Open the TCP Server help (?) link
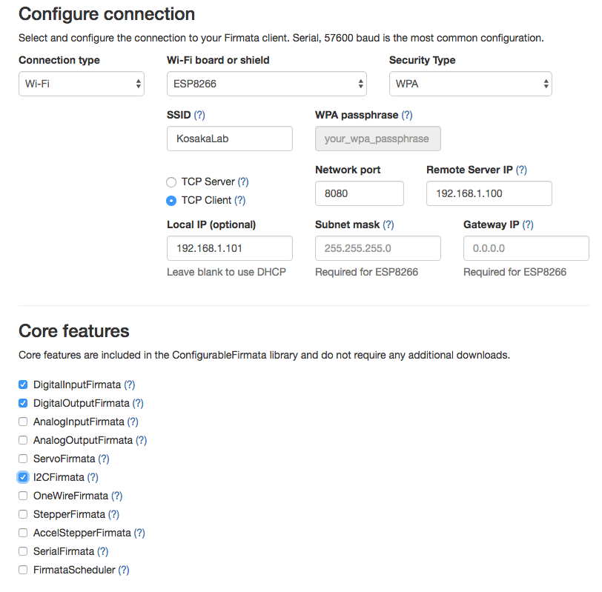Image resolution: width=602 pixels, height=592 pixels. 243,182
